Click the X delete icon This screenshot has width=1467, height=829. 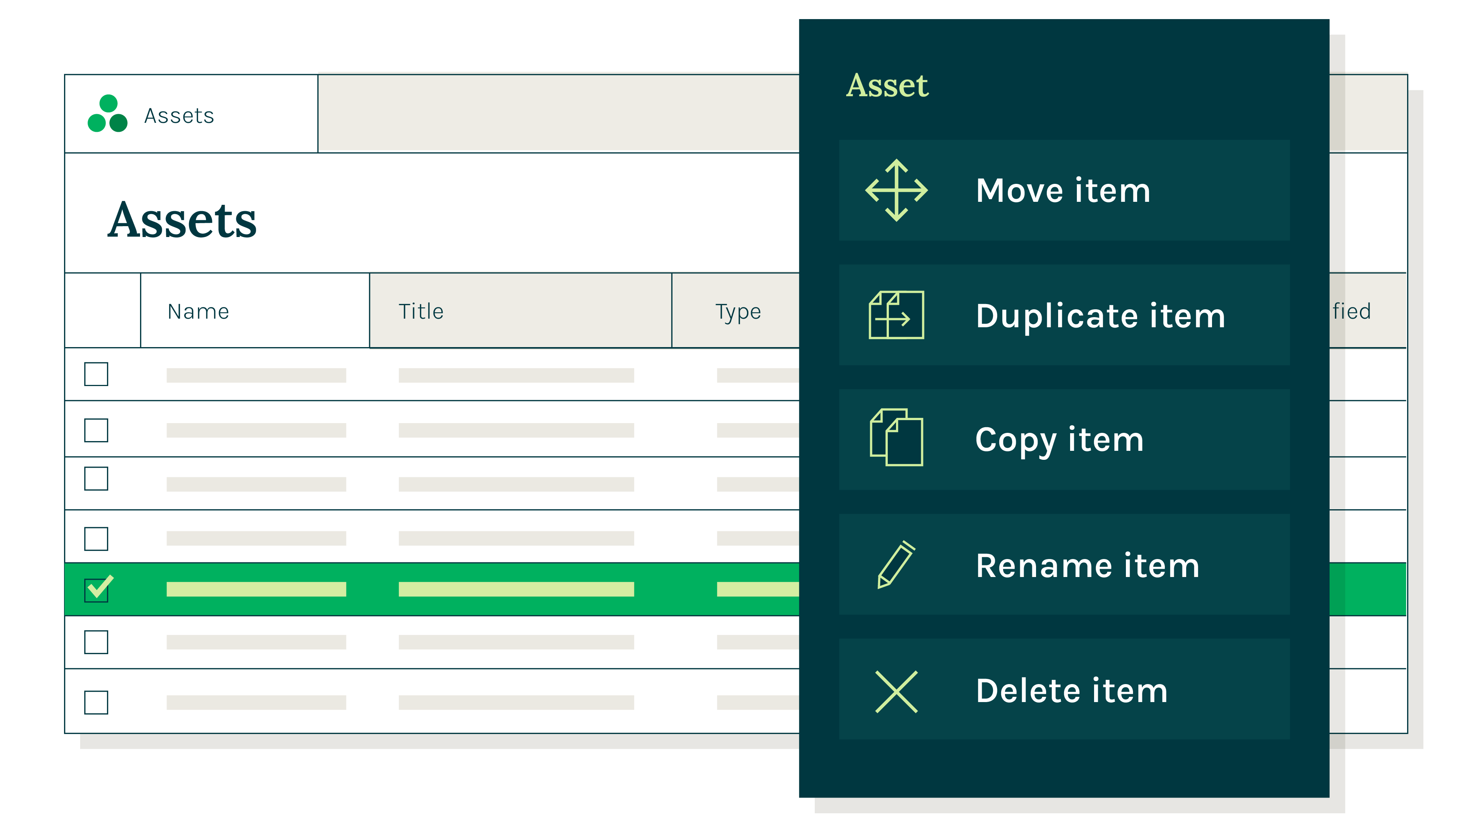click(x=896, y=691)
